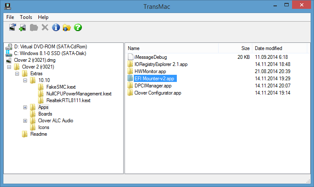Click the open disk image toolbar icon
This screenshot has height=187, width=314.
[x=22, y=27]
